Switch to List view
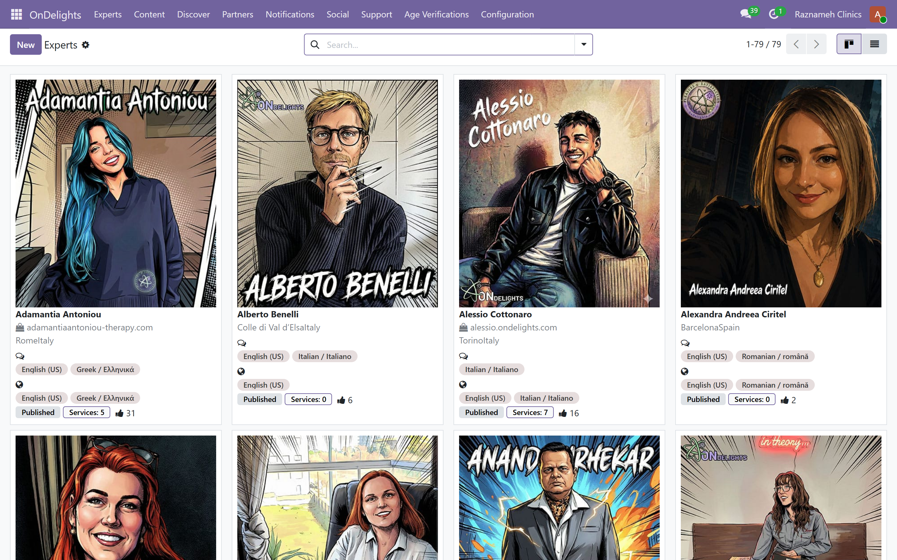This screenshot has height=560, width=897. tap(874, 44)
